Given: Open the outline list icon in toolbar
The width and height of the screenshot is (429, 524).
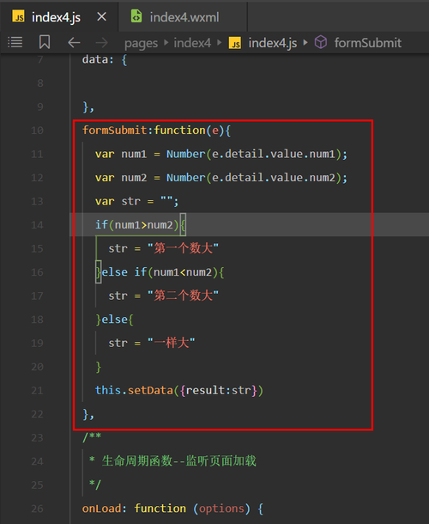Looking at the screenshot, I should [x=15, y=42].
